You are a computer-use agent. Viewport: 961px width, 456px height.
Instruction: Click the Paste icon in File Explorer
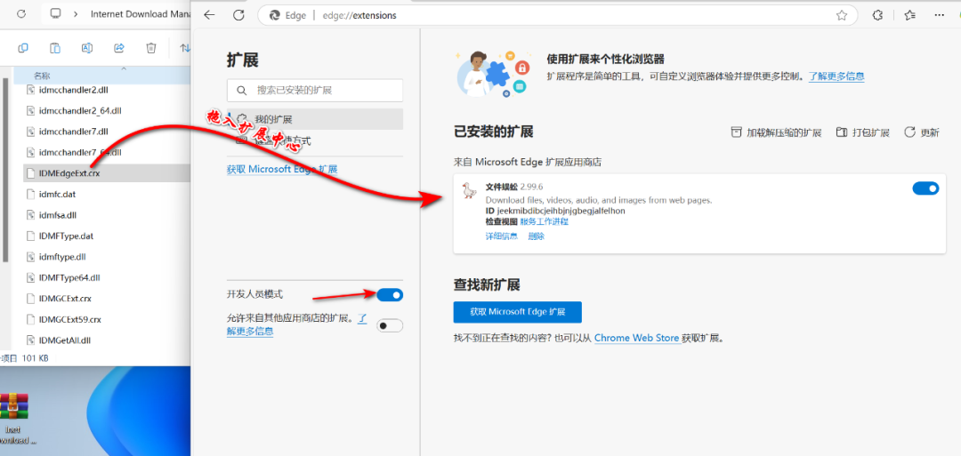(55, 48)
